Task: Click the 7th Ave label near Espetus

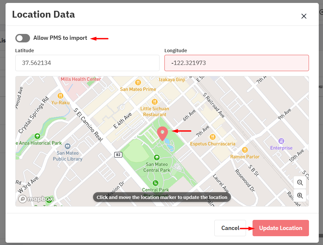Action: point(203,131)
